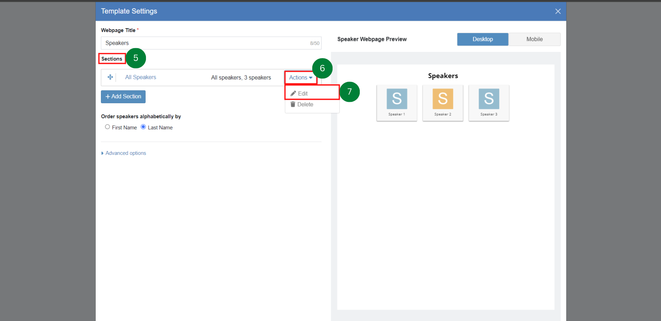Open the All Speakers section link
The height and width of the screenshot is (321, 661).
(x=140, y=77)
